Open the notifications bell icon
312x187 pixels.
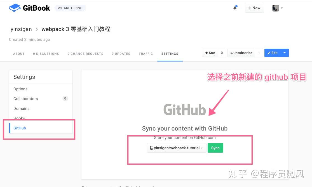pyautogui.click(x=235, y=8)
